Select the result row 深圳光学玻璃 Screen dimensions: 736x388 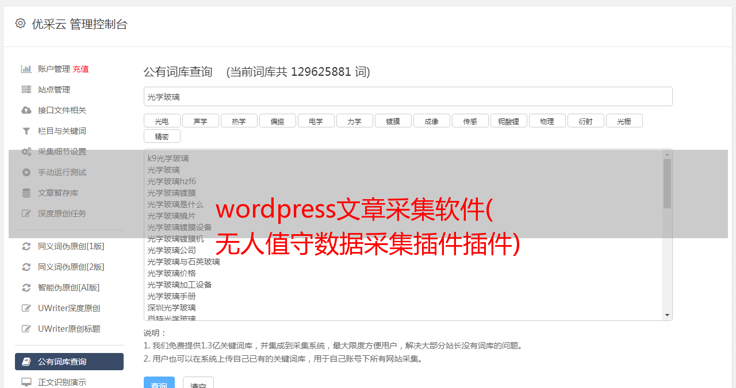[x=171, y=308]
